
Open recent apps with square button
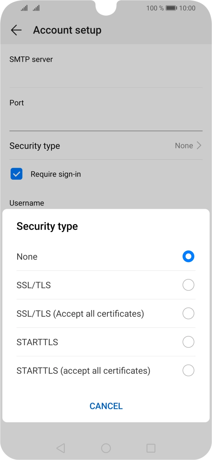pos(151,448)
